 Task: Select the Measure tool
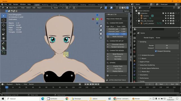(4, 48)
